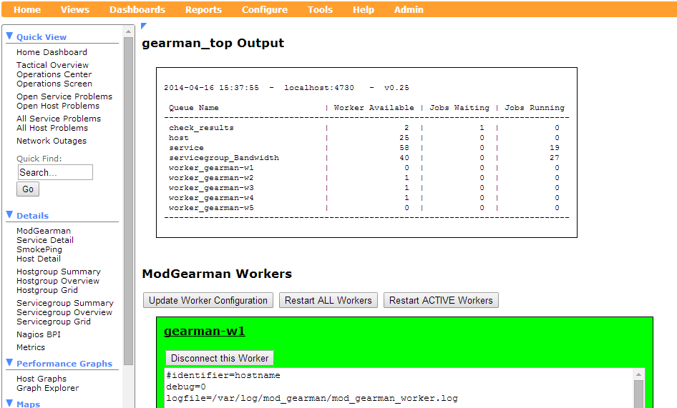Open Operations Screen
Viewport: 677px width, 408px height.
pyautogui.click(x=54, y=84)
